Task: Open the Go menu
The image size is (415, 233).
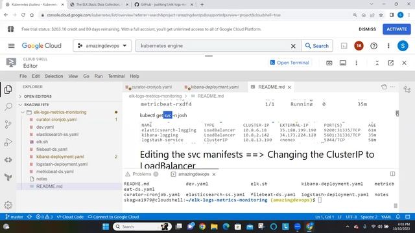Action: [86, 76]
